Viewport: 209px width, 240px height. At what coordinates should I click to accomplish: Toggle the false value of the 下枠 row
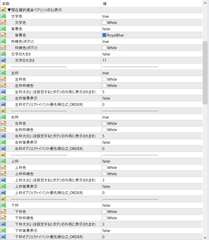click(x=106, y=205)
